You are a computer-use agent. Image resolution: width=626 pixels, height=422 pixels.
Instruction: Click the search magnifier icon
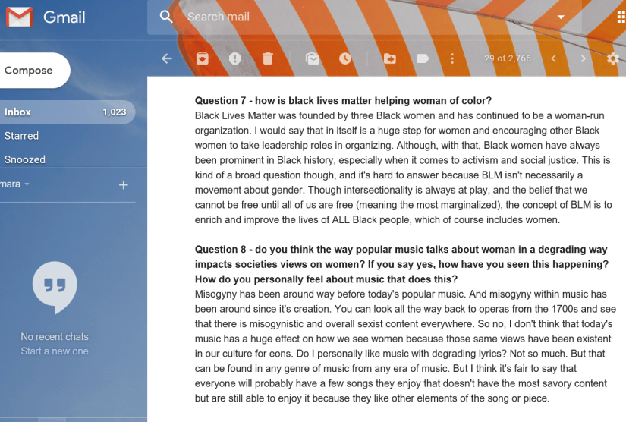165,17
